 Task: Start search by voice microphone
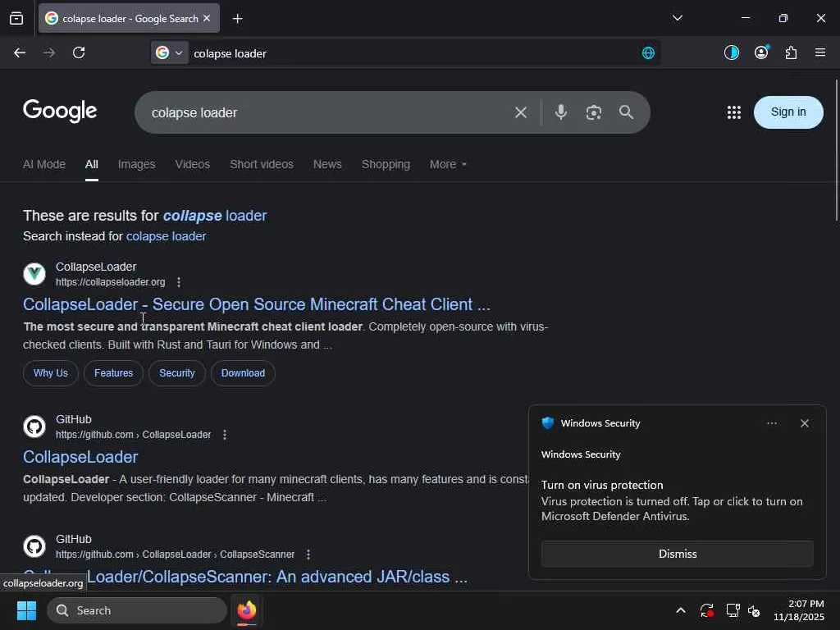coord(561,112)
